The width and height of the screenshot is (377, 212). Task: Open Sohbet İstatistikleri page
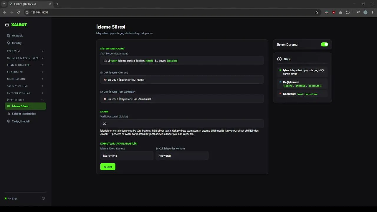pos(26,114)
